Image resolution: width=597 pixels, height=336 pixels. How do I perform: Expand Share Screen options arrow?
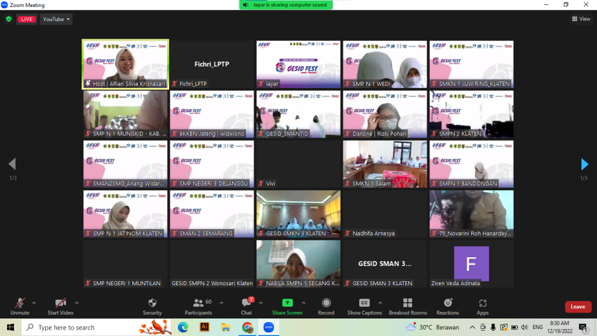pyautogui.click(x=303, y=303)
